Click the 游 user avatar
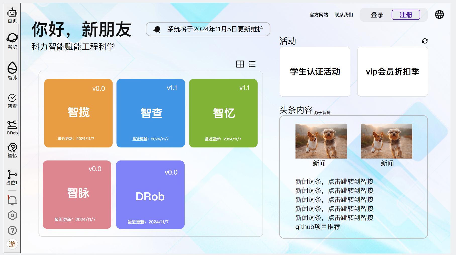 12,244
